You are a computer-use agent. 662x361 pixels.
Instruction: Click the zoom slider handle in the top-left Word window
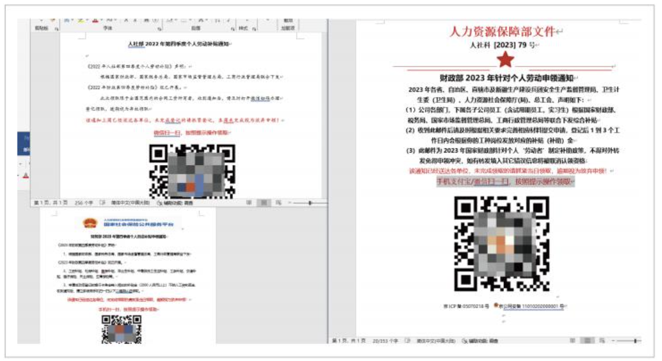coord(310,203)
